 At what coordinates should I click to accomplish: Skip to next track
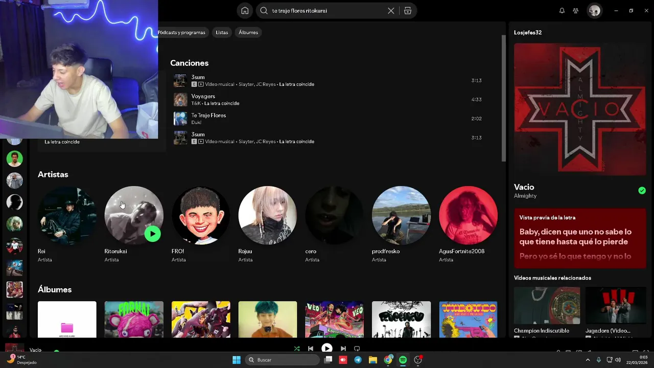(343, 349)
